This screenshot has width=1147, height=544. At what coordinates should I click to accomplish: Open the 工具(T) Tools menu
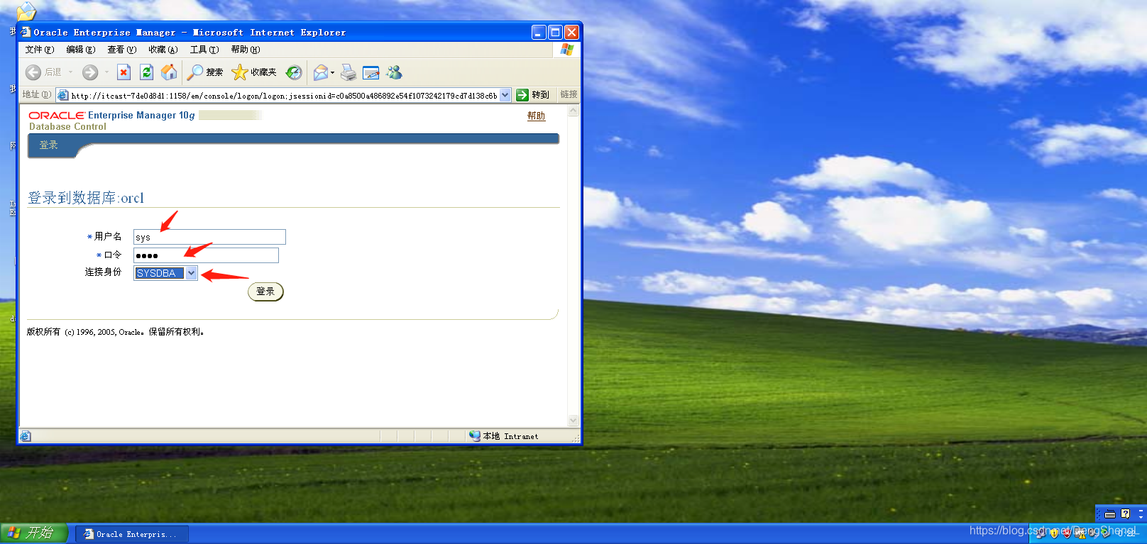(204, 50)
